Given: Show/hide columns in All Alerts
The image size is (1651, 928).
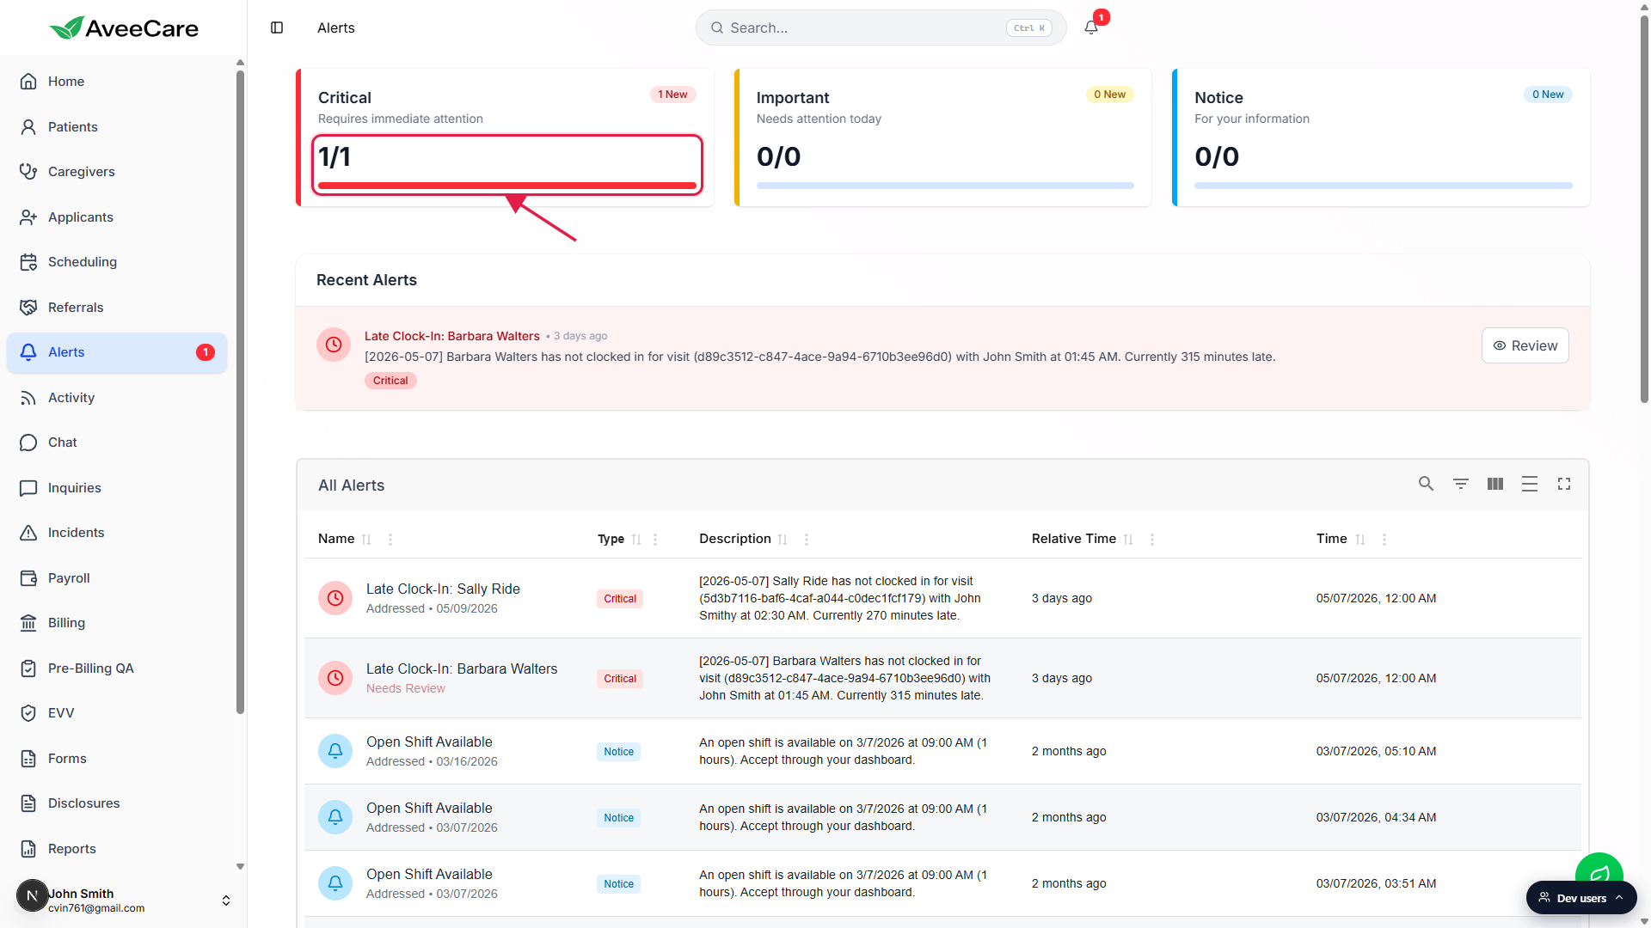Looking at the screenshot, I should pyautogui.click(x=1495, y=484).
